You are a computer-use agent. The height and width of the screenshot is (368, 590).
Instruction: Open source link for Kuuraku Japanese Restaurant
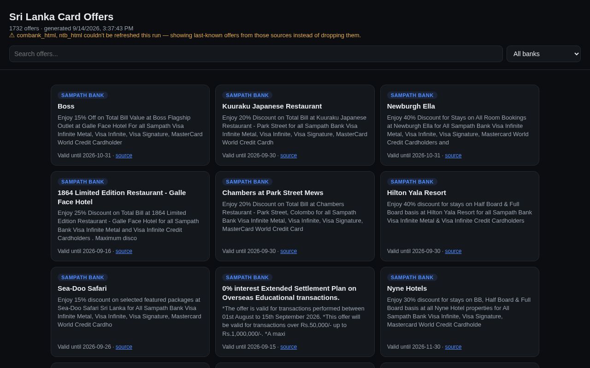(x=289, y=155)
